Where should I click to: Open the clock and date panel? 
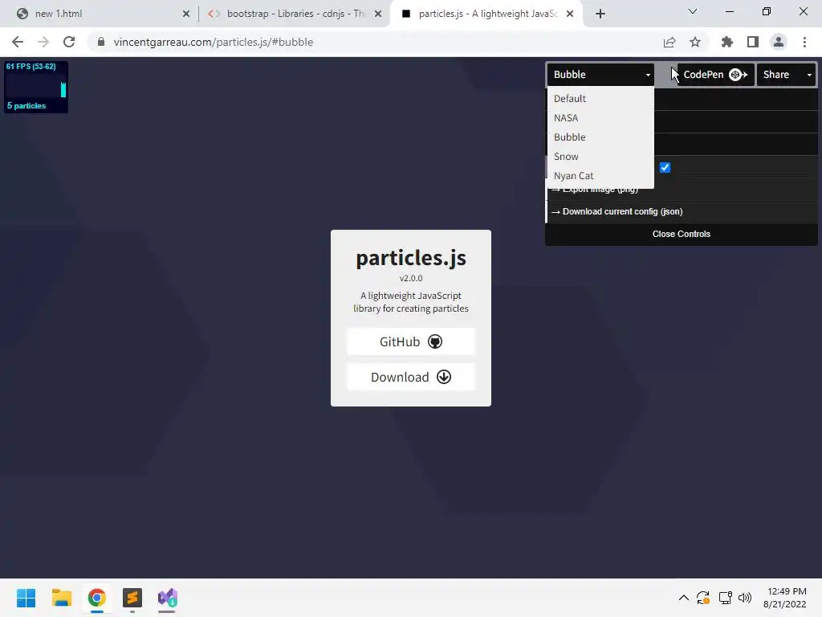point(785,598)
